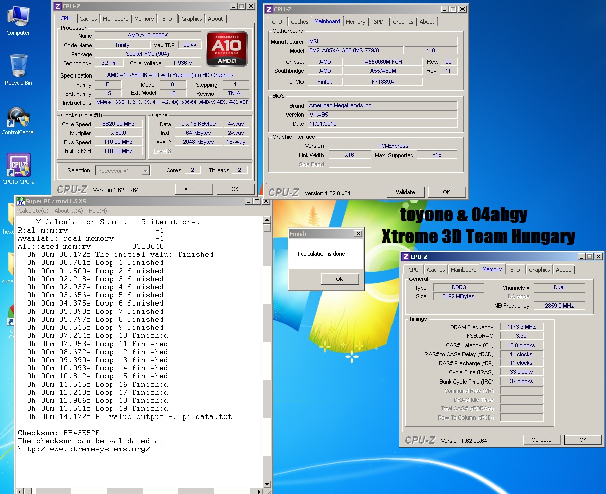This screenshot has height=494, width=606.
Task: Click Validate in the Memory window
Action: pyautogui.click(x=542, y=440)
